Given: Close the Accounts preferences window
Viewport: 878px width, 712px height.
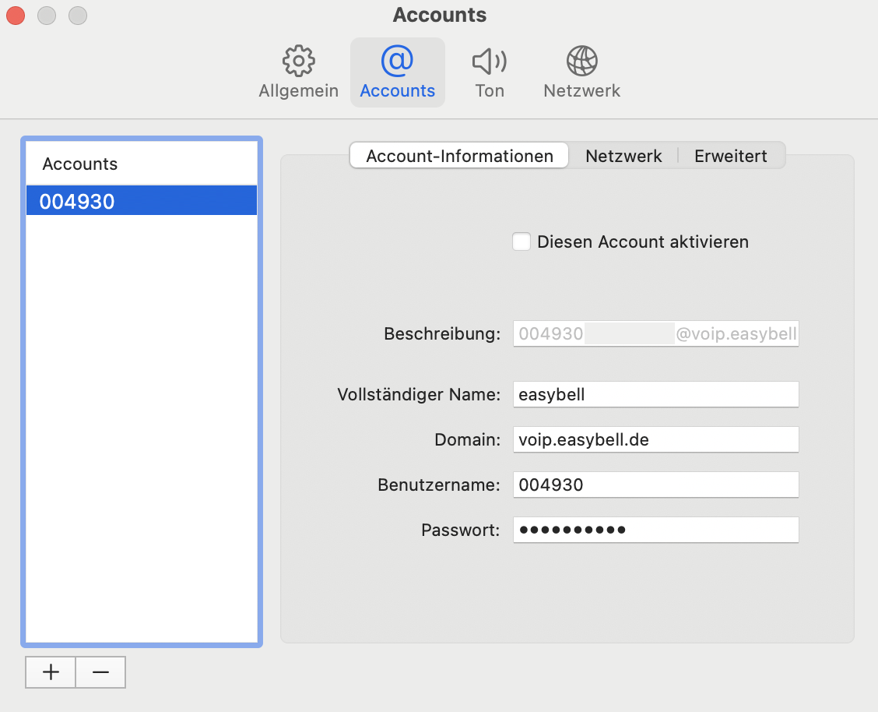Looking at the screenshot, I should (x=16, y=15).
